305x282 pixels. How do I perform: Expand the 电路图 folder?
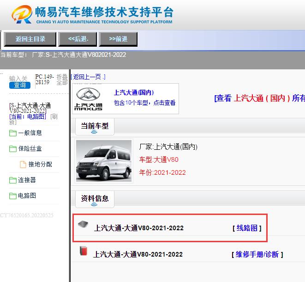point(27,196)
